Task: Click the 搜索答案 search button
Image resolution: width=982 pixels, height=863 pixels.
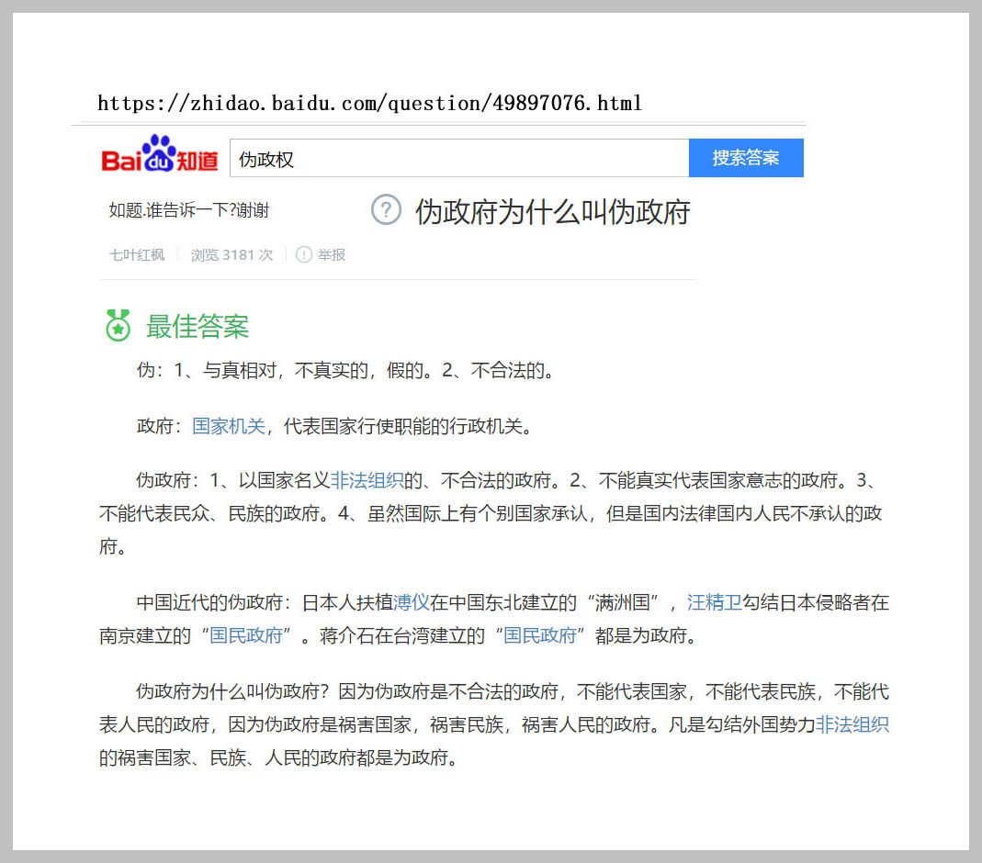Action: point(746,158)
